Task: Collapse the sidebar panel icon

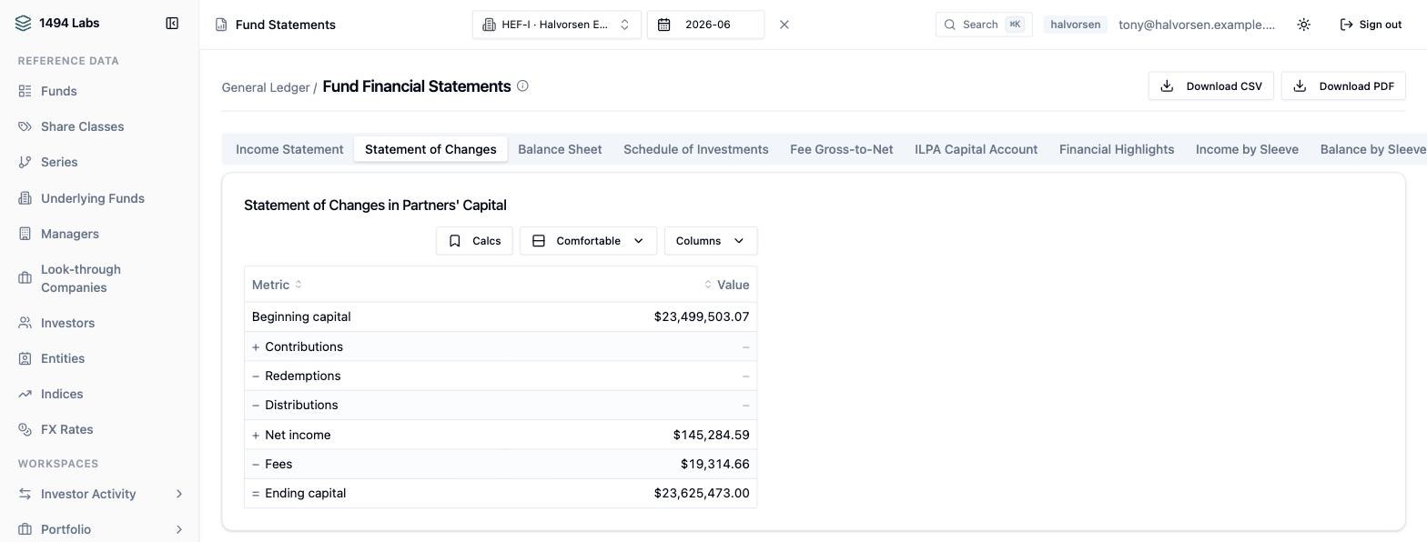Action: pyautogui.click(x=172, y=24)
